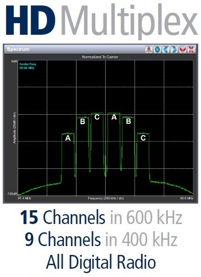Click the 'Center Freq' readout text

28,66
